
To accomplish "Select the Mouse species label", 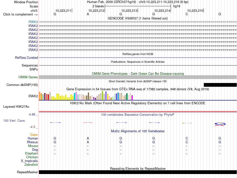I will point(33,146).
